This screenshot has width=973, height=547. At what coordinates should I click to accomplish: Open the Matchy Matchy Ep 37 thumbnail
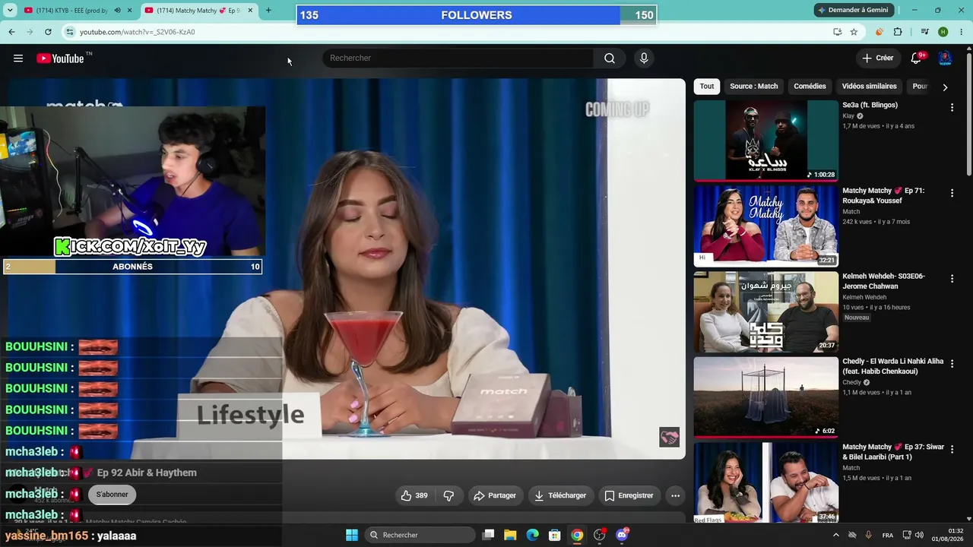click(x=765, y=482)
